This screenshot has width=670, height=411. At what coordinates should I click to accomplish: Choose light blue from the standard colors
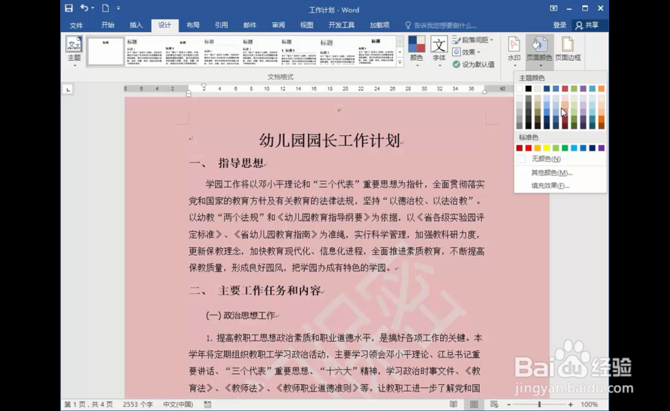click(574, 148)
